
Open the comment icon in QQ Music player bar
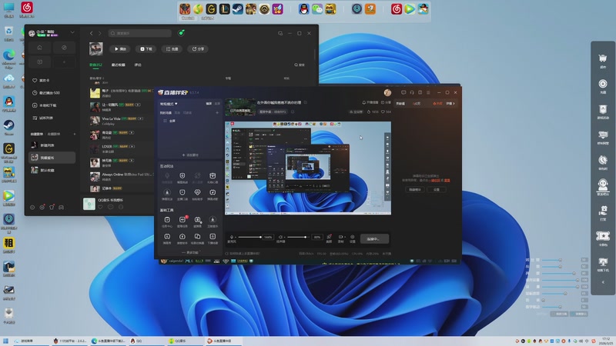pyautogui.click(x=111, y=207)
